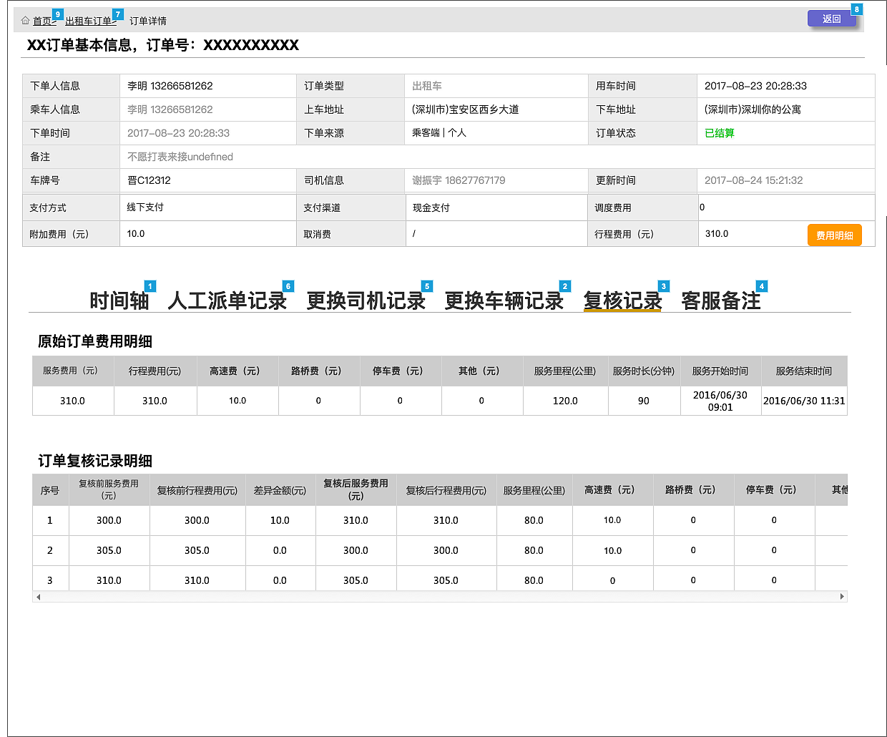The image size is (887, 737).
Task: Switch to 更换车辆记录 tab
Action: tap(504, 301)
